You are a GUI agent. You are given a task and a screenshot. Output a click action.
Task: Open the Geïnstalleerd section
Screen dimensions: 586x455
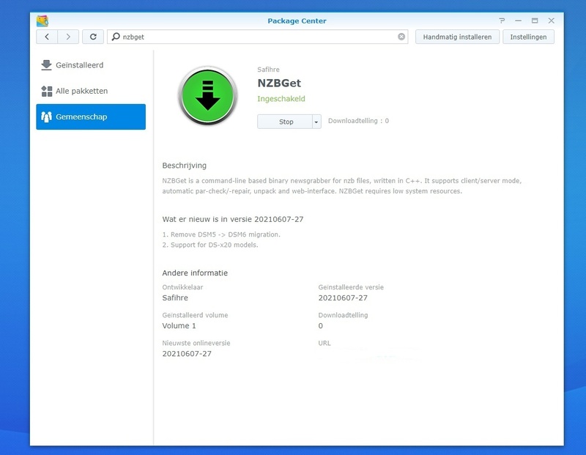pos(91,65)
